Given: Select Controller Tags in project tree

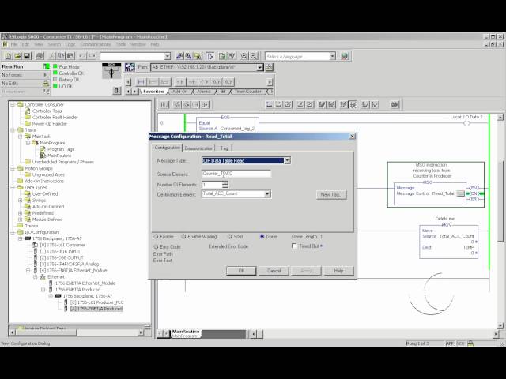Looking at the screenshot, I should [47, 111].
